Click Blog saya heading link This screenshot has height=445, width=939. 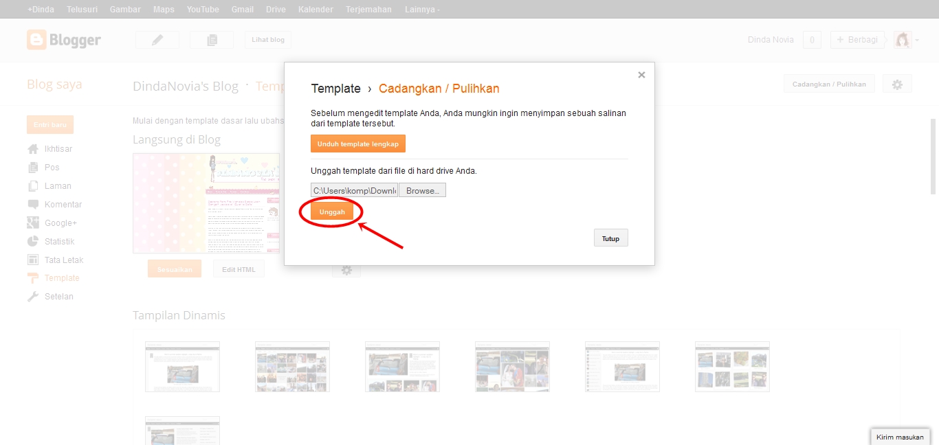[x=54, y=84]
